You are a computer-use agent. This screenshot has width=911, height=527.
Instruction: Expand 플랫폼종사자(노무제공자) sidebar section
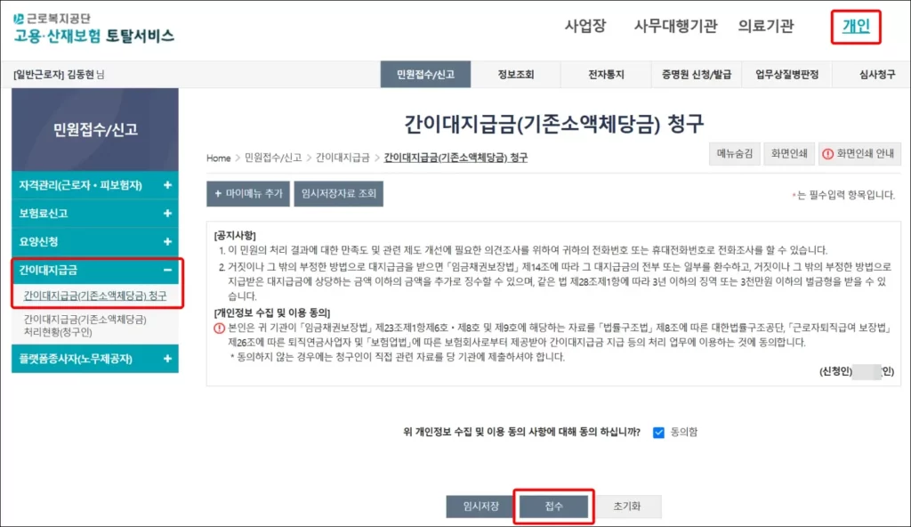[x=94, y=359]
